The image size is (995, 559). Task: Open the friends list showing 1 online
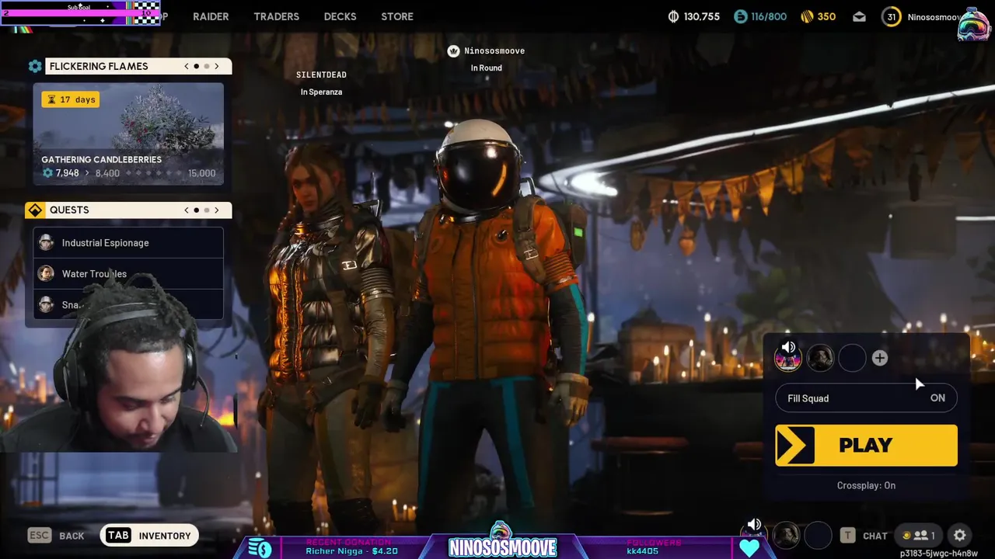[x=919, y=535]
